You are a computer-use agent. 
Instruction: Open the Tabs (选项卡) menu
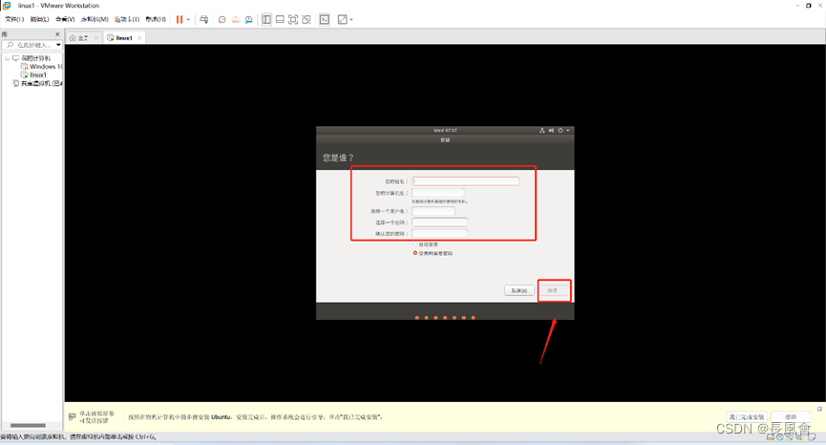tap(127, 19)
